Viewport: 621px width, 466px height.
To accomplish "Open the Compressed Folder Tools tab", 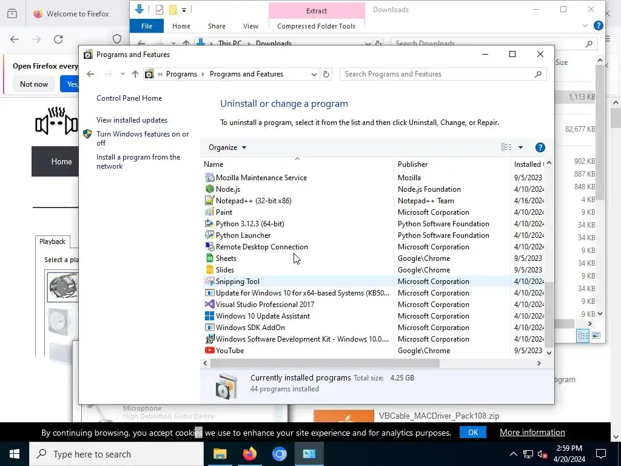I will (x=316, y=26).
